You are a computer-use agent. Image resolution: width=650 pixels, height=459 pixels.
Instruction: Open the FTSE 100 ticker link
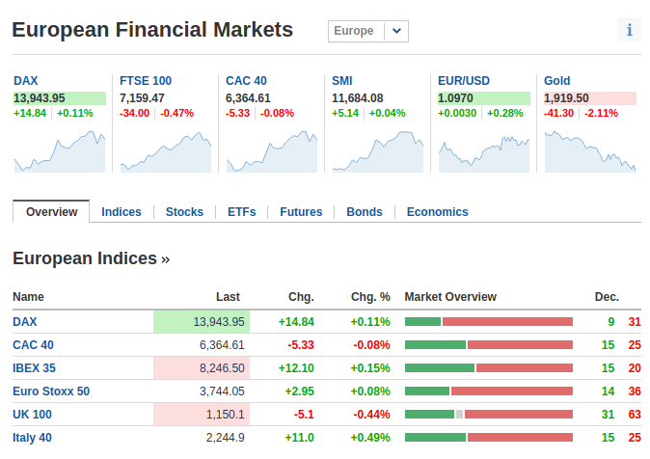point(146,80)
